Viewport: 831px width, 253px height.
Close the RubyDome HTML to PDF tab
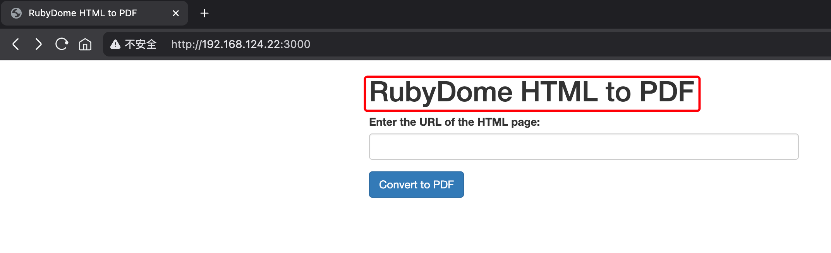[175, 13]
